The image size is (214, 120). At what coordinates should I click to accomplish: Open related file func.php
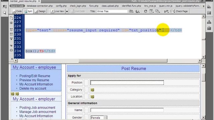click(94, 6)
